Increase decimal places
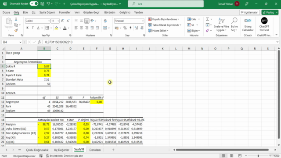The height and width of the screenshot is (158, 281). pyautogui.click(x=136, y=28)
